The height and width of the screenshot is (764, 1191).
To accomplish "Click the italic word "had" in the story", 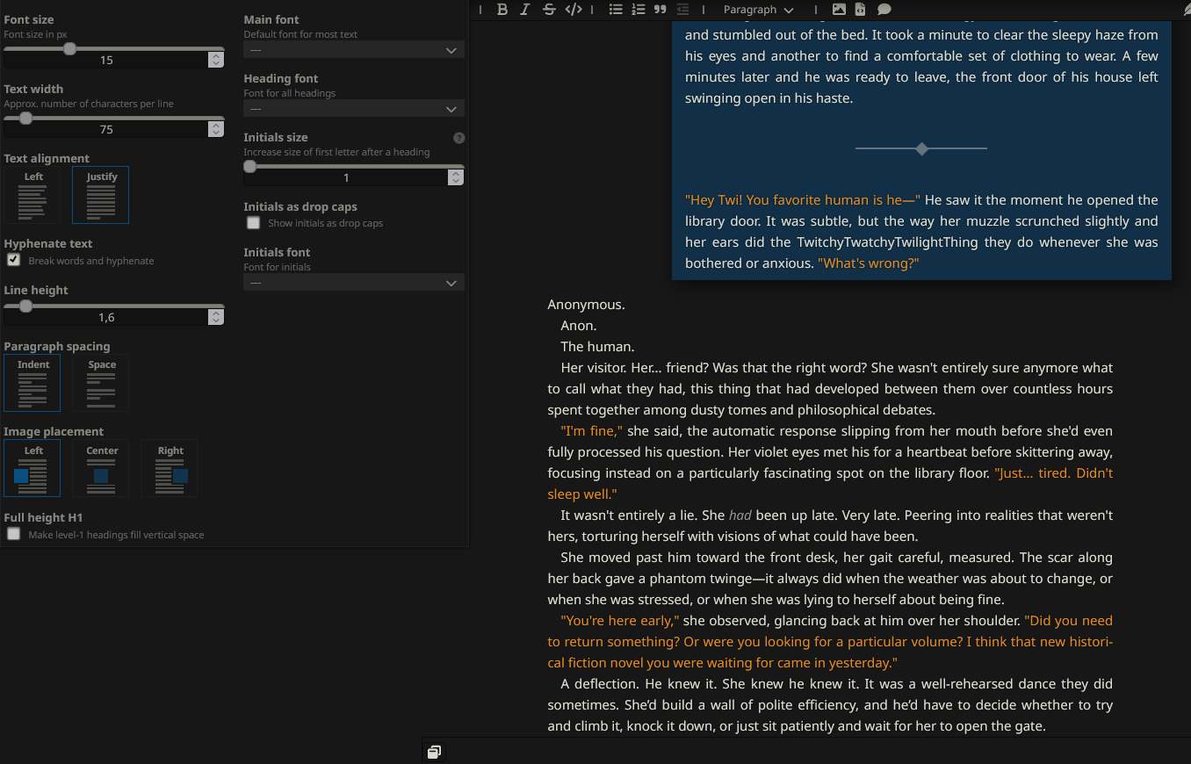I will (740, 515).
